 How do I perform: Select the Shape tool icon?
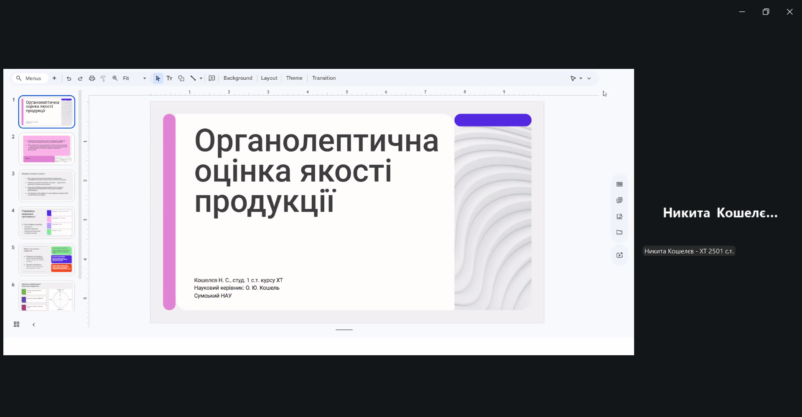pos(181,78)
